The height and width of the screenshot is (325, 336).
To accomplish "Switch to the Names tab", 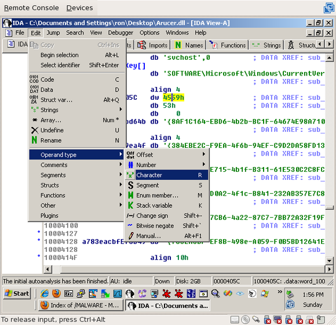I will coord(188,45).
